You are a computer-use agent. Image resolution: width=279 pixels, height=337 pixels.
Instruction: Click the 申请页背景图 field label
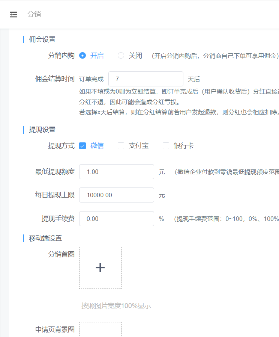[x=55, y=329]
